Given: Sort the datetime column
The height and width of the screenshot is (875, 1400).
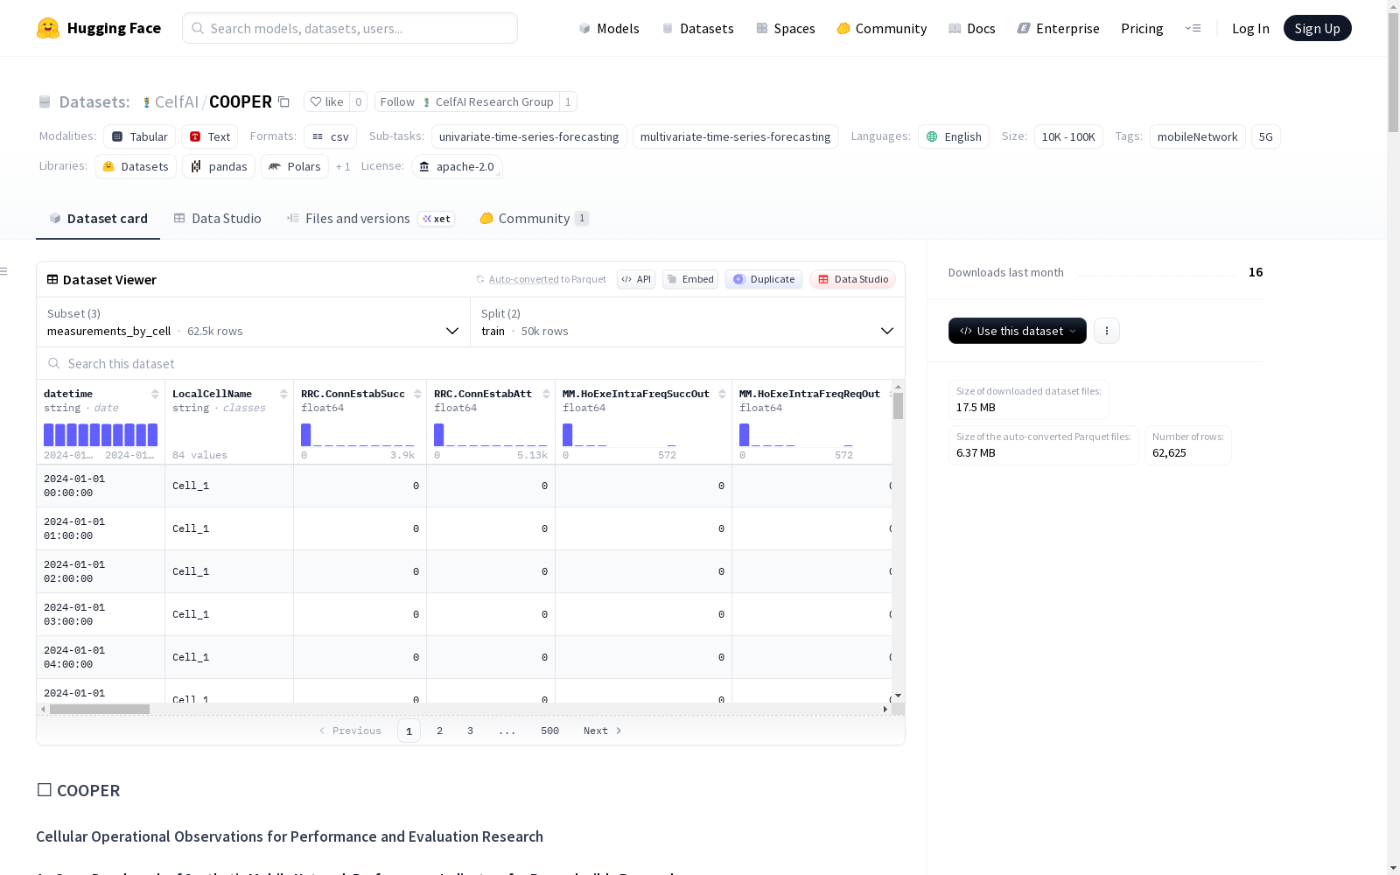Looking at the screenshot, I should coord(155,394).
